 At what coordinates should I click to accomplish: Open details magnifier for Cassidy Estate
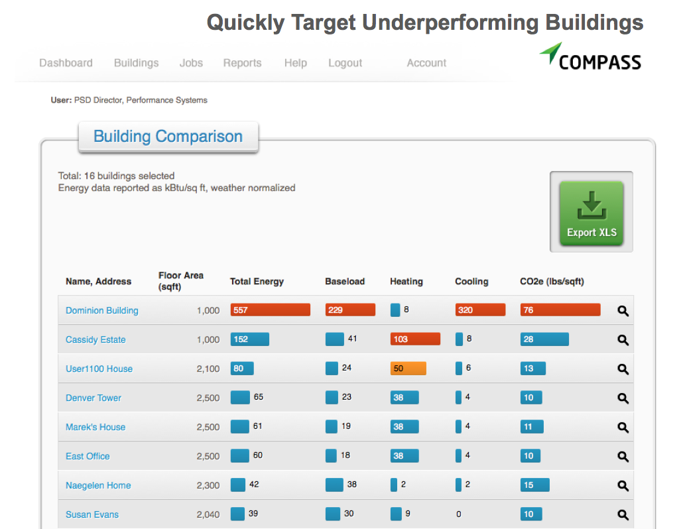pos(623,339)
